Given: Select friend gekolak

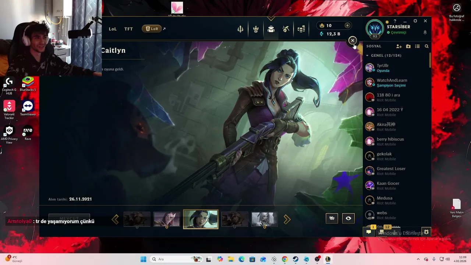Looking at the screenshot, I should [397, 156].
